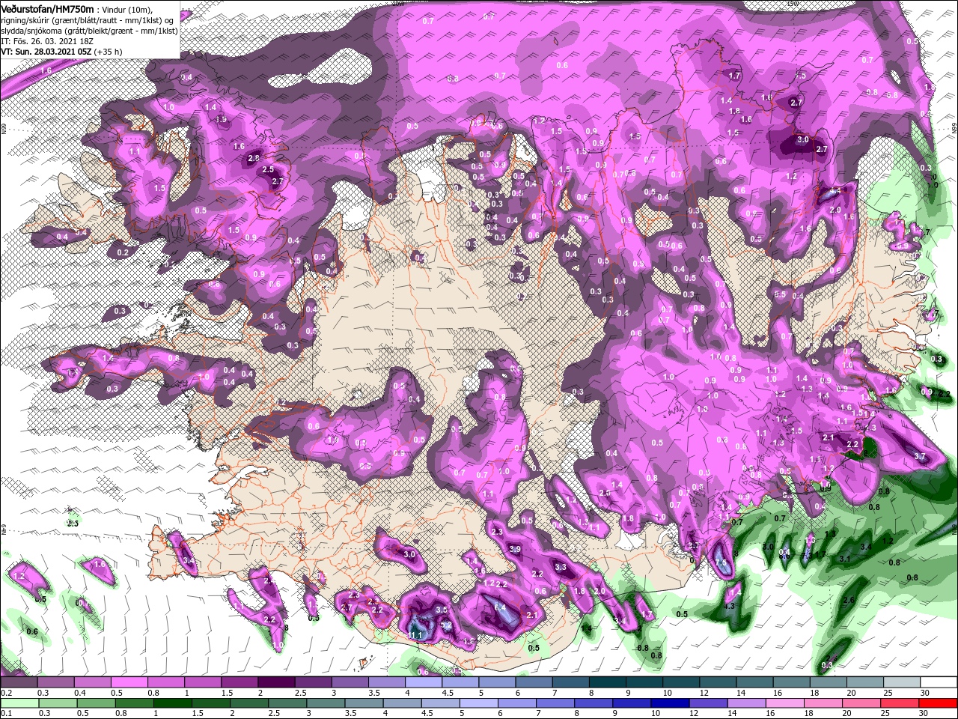Click the 6.4 precipitation value on the map
Image resolution: width=958 pixels, height=719 pixels.
pyautogui.click(x=501, y=607)
